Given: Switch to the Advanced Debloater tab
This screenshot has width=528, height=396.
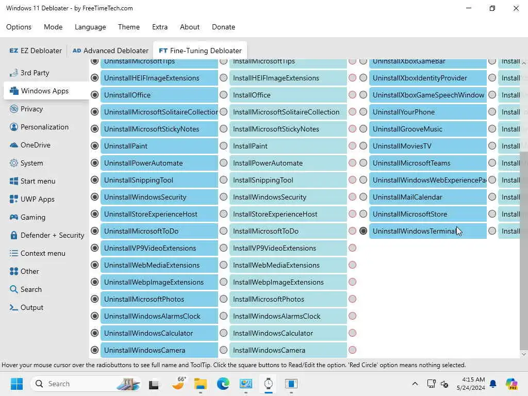Looking at the screenshot, I should click(x=110, y=51).
